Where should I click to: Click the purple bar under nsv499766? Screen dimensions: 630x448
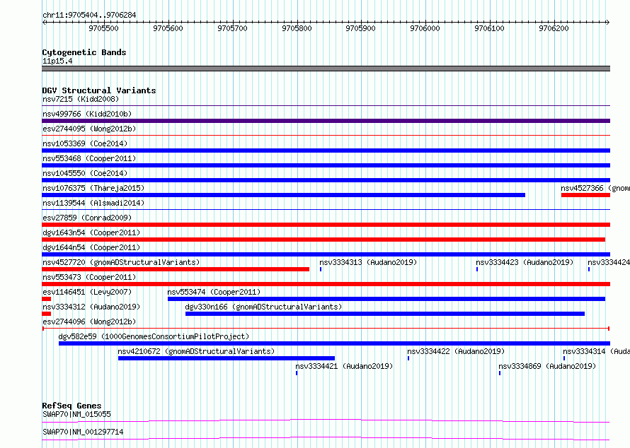click(326, 121)
